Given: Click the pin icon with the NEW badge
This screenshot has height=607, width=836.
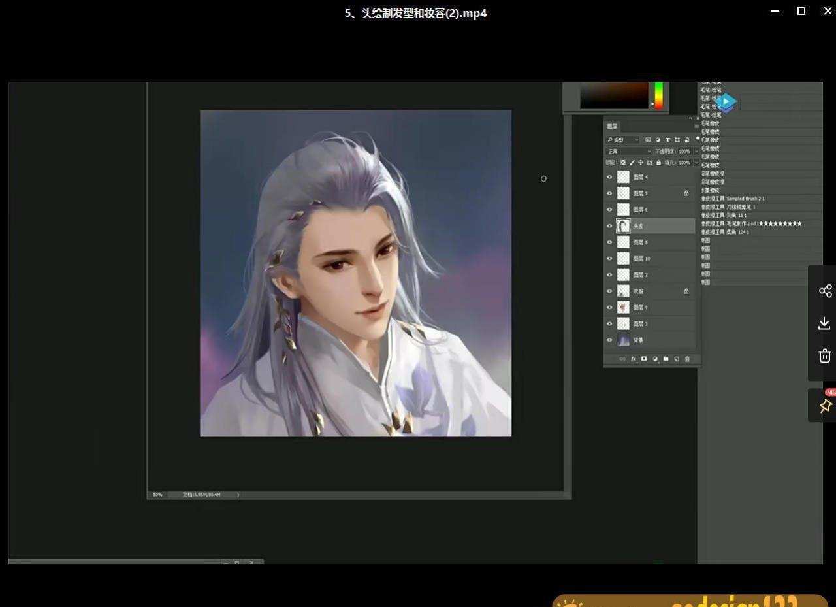Looking at the screenshot, I should pyautogui.click(x=825, y=406).
